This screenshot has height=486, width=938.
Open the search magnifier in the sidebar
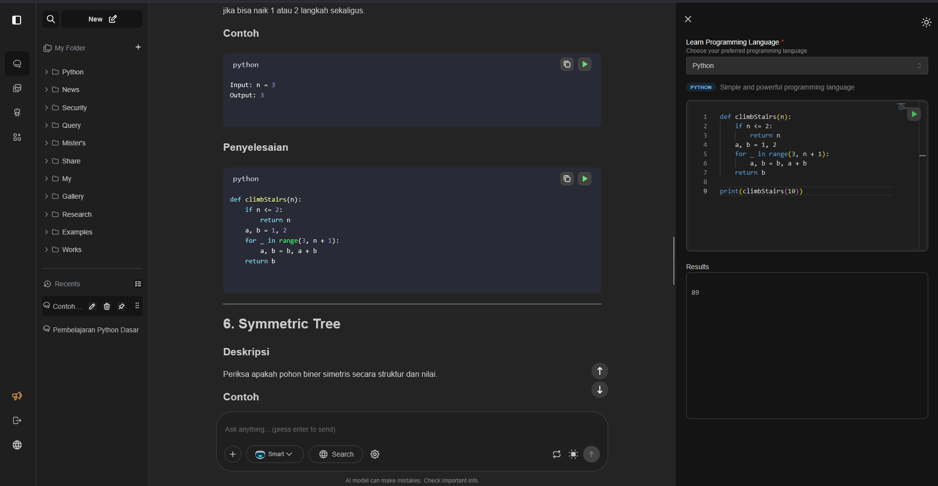pyautogui.click(x=50, y=19)
